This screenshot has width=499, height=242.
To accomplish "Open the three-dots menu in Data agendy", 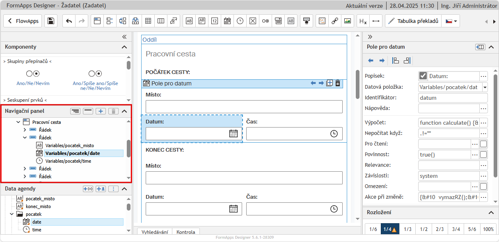I will pyautogui.click(x=114, y=189).
